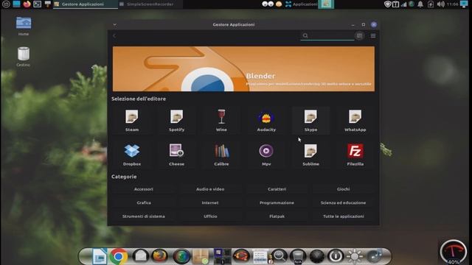Click the power button dock icon

(336, 256)
